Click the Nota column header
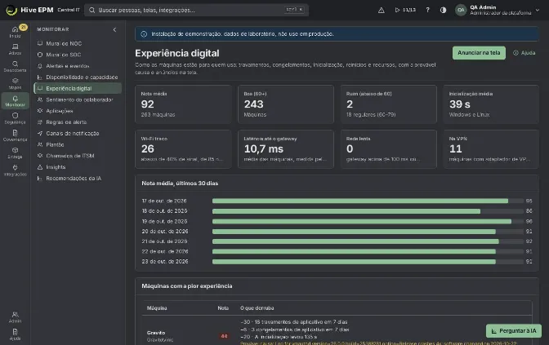This screenshot has width=549, height=345. tap(223, 308)
